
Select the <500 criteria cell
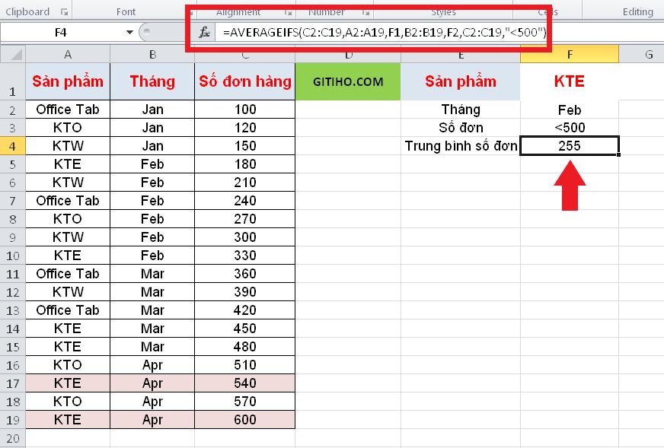[570, 127]
